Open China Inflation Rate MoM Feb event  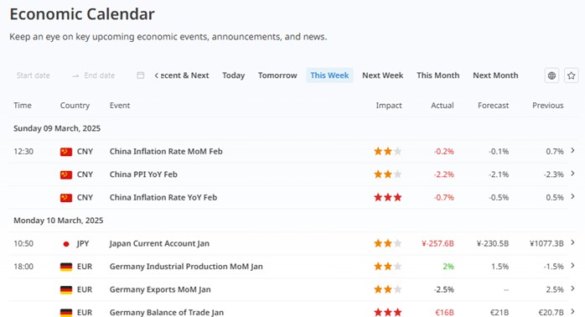[166, 152]
